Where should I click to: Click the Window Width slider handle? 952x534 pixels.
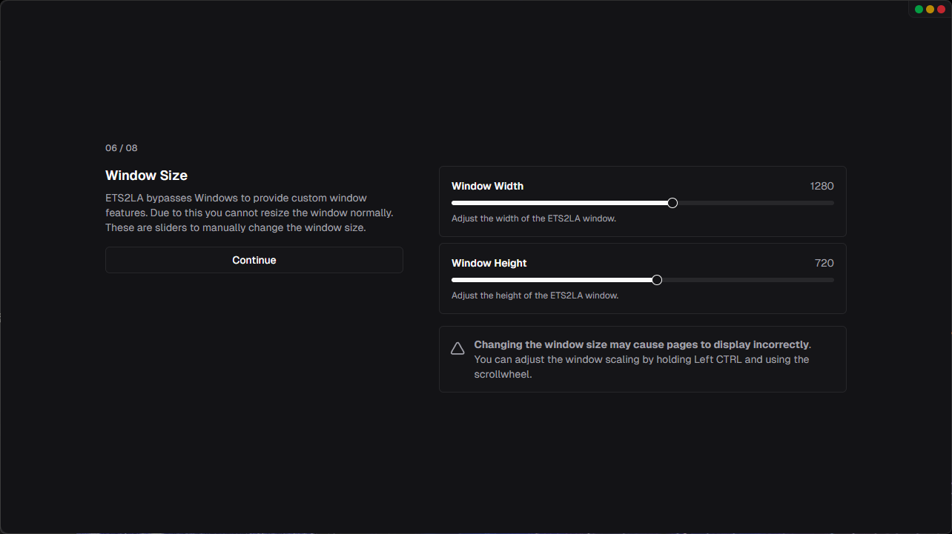pos(672,203)
